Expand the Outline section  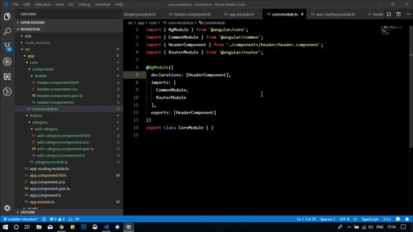pos(28,212)
